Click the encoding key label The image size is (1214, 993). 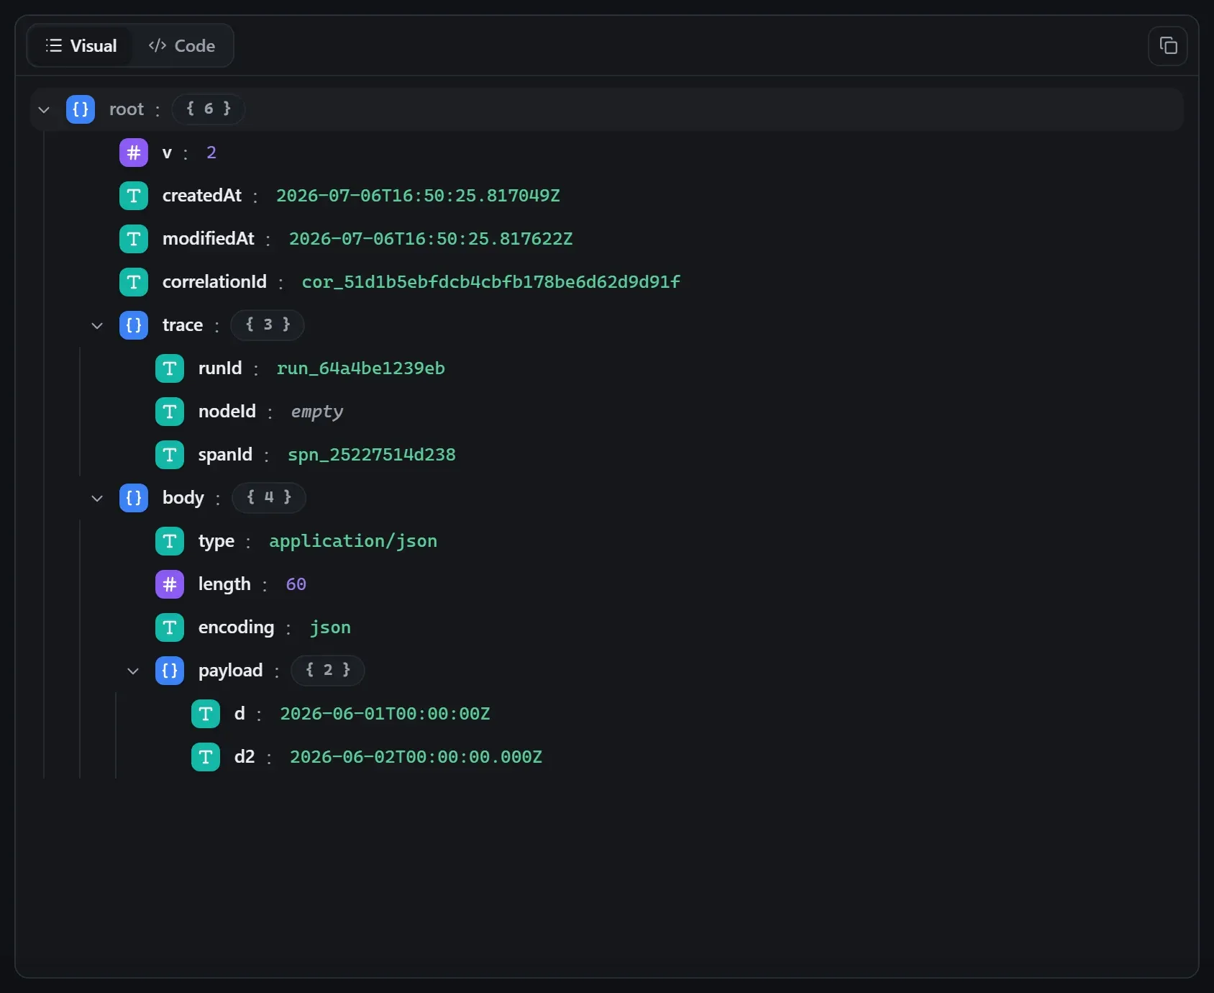[236, 628]
